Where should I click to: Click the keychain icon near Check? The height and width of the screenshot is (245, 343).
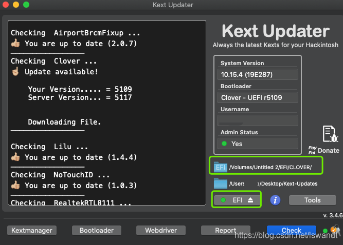click(335, 230)
